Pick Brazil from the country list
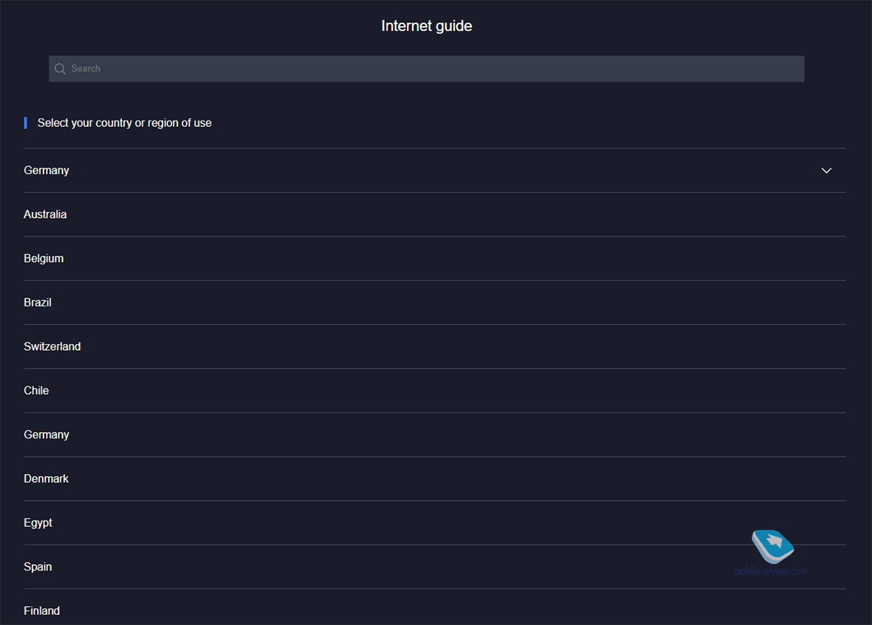Viewport: 872px width, 625px height. [x=38, y=303]
